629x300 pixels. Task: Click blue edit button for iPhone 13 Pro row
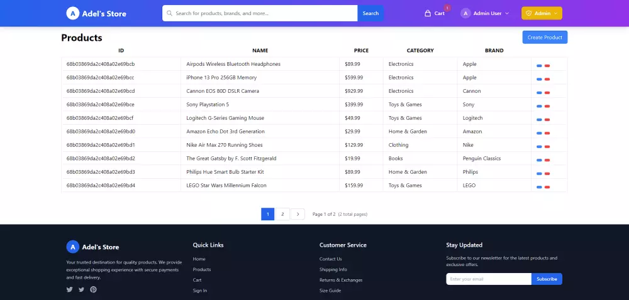click(539, 79)
